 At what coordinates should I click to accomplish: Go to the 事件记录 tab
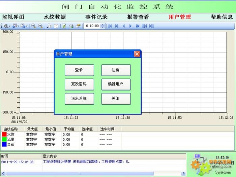pyautogui.click(x=96, y=17)
